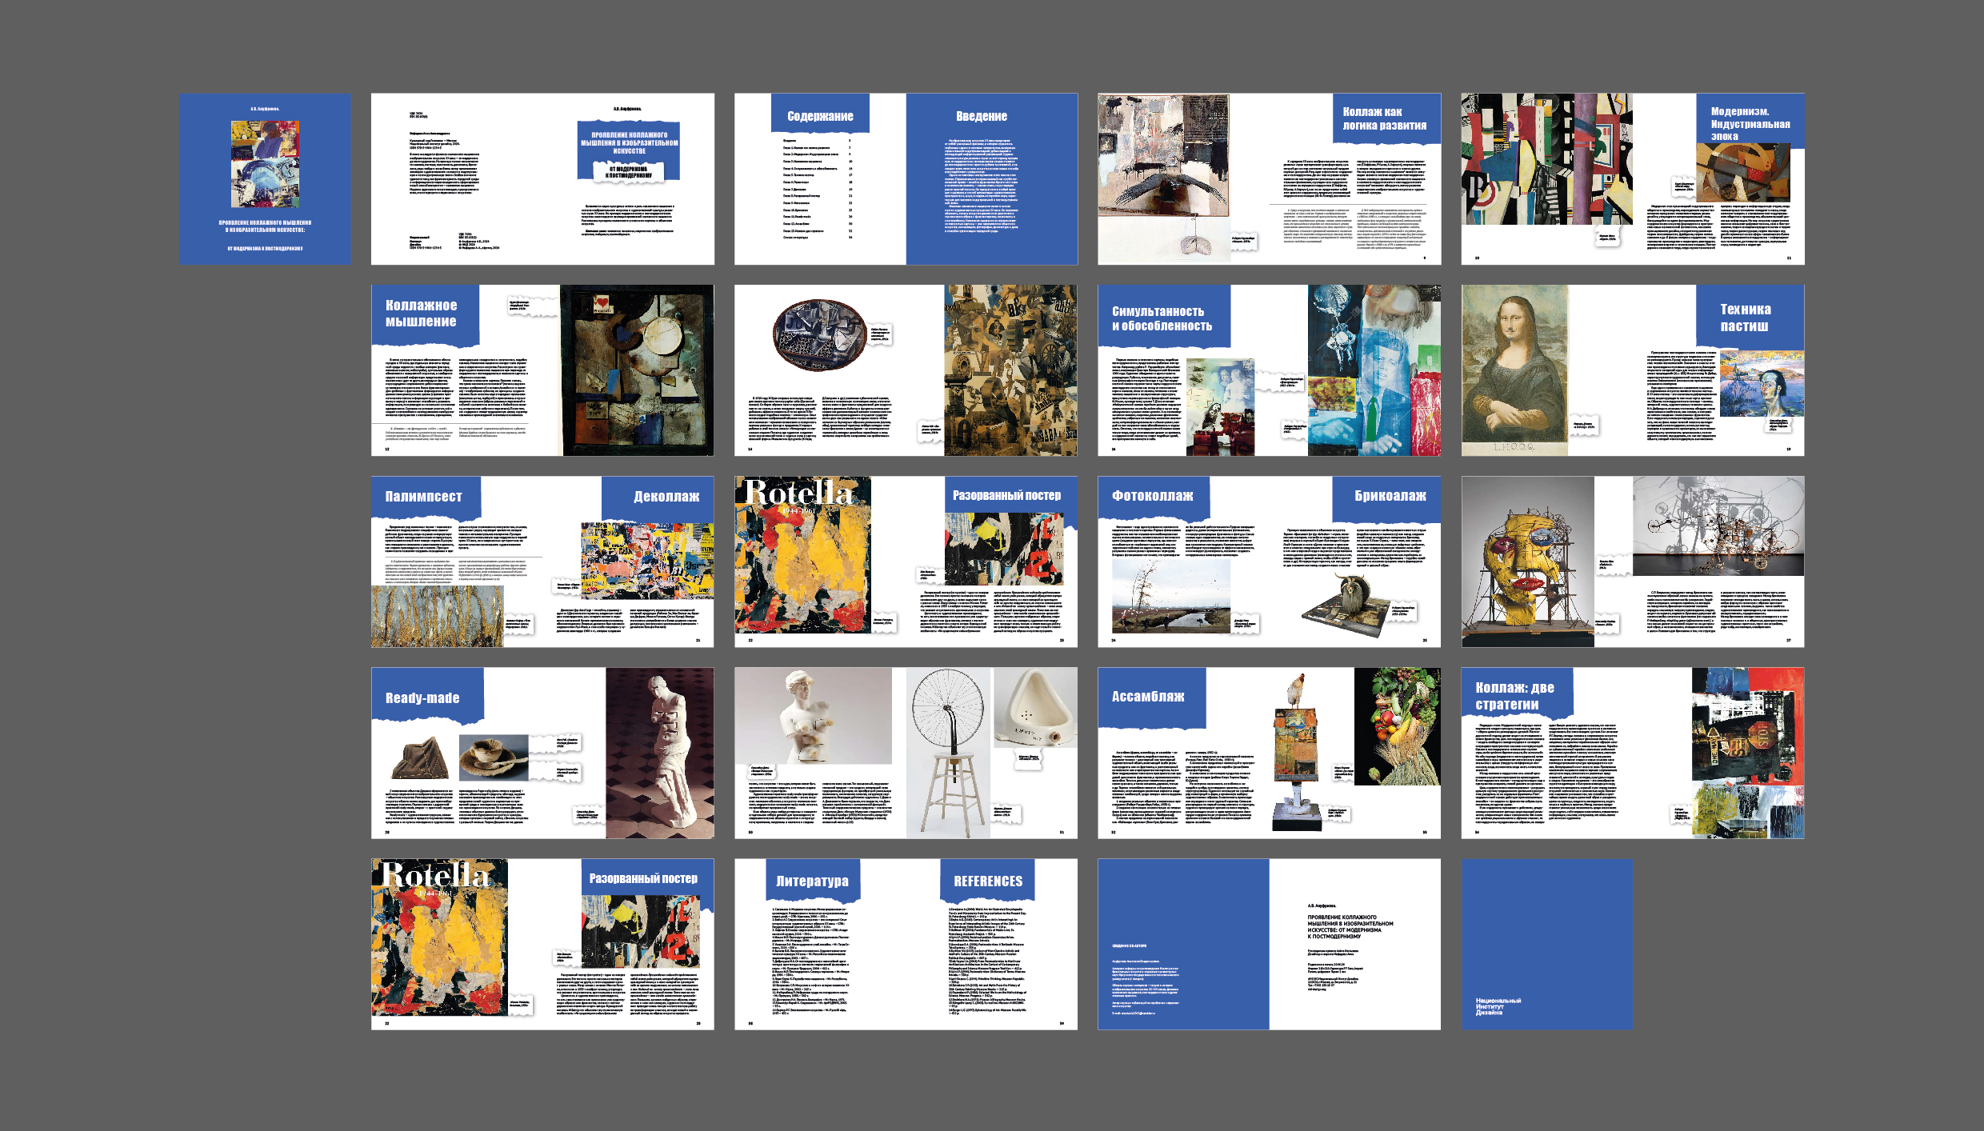Click the large Léger-style abstract painting
Image resolution: width=1984 pixels, height=1131 pixels.
(1546, 159)
